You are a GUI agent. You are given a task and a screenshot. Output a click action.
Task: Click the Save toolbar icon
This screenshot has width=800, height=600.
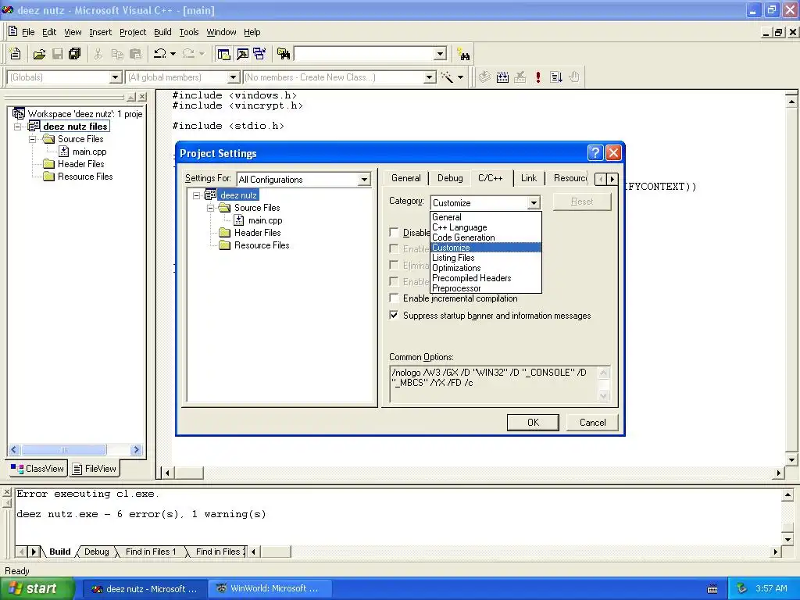click(x=58, y=54)
